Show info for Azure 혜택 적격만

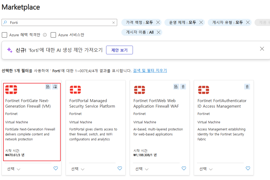click(45, 35)
